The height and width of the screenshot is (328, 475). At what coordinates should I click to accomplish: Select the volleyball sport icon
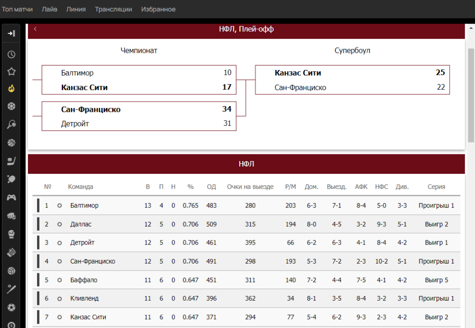click(11, 271)
